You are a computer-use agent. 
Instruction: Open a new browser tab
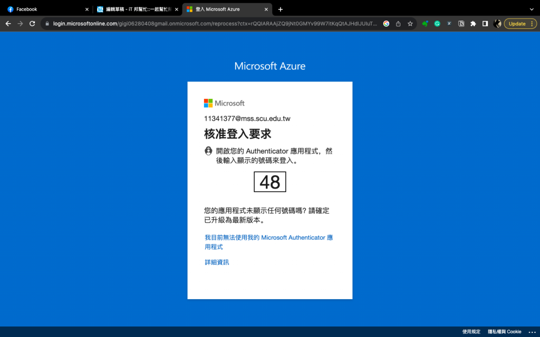281,9
